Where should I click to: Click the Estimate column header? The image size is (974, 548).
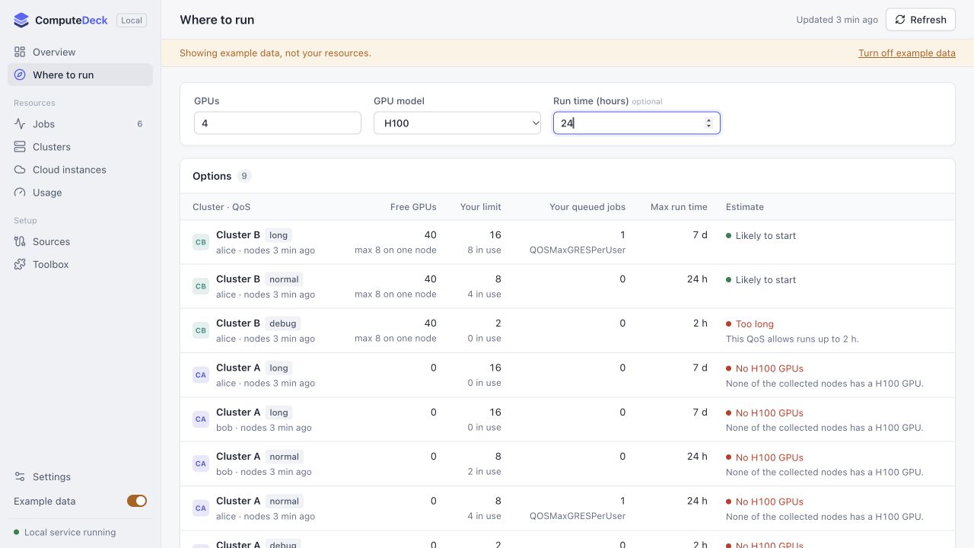click(x=745, y=207)
